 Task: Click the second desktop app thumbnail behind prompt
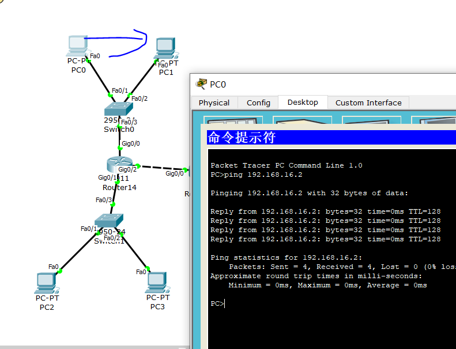[302, 120]
